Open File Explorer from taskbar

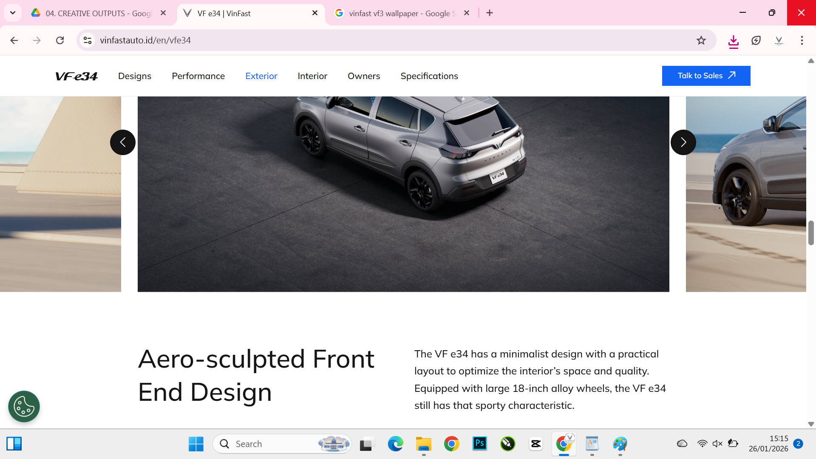(x=423, y=444)
